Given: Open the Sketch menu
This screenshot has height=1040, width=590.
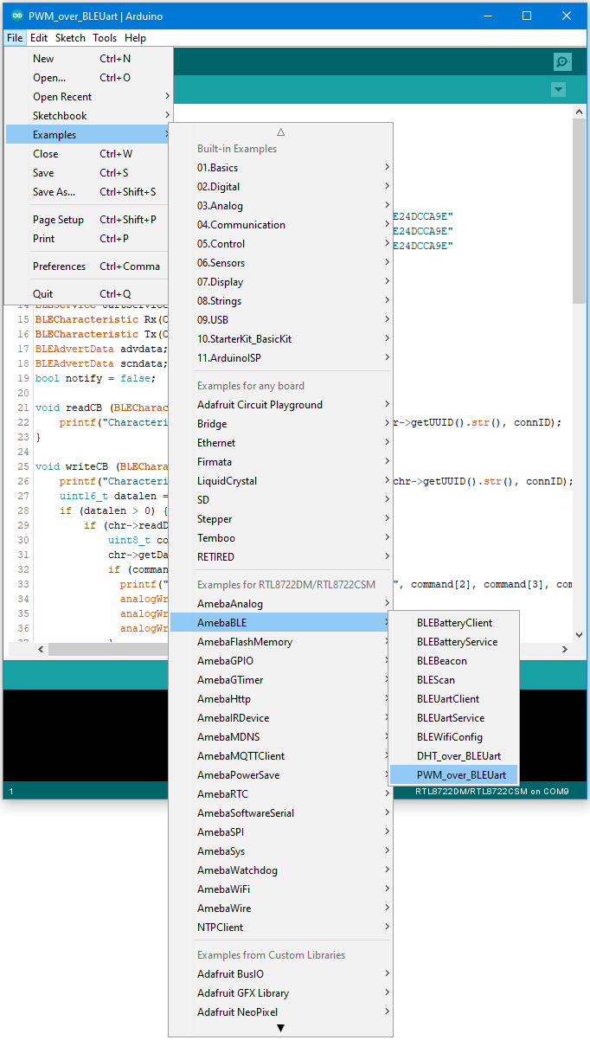Looking at the screenshot, I should pos(70,38).
